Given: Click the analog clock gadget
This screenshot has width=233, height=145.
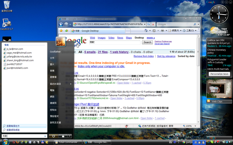Looking at the screenshot, I should click(x=219, y=14).
